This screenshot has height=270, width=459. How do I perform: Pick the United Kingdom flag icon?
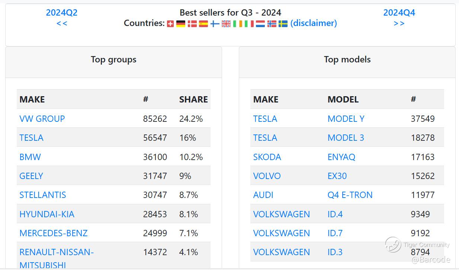coord(226,24)
